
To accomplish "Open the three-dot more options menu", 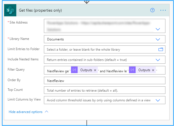I will [x=163, y=10].
